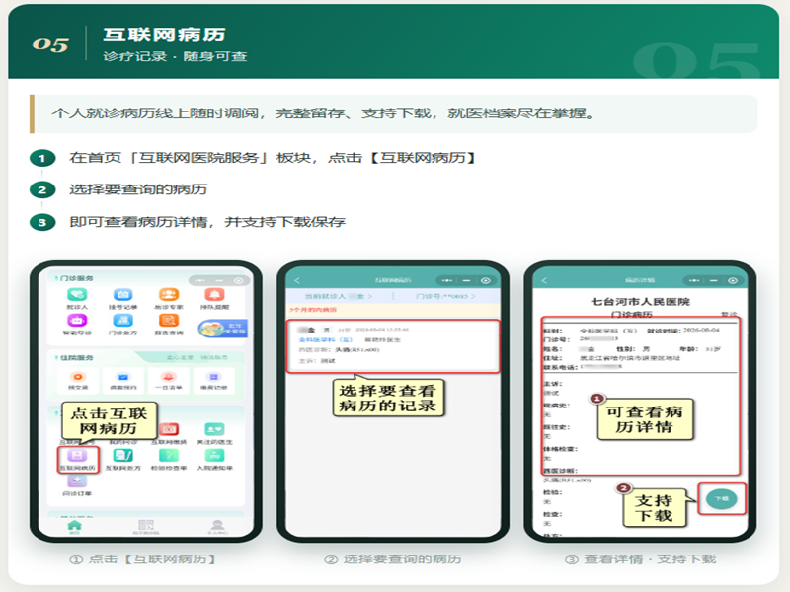Open the 老年关爱版 banner badge

[223, 329]
